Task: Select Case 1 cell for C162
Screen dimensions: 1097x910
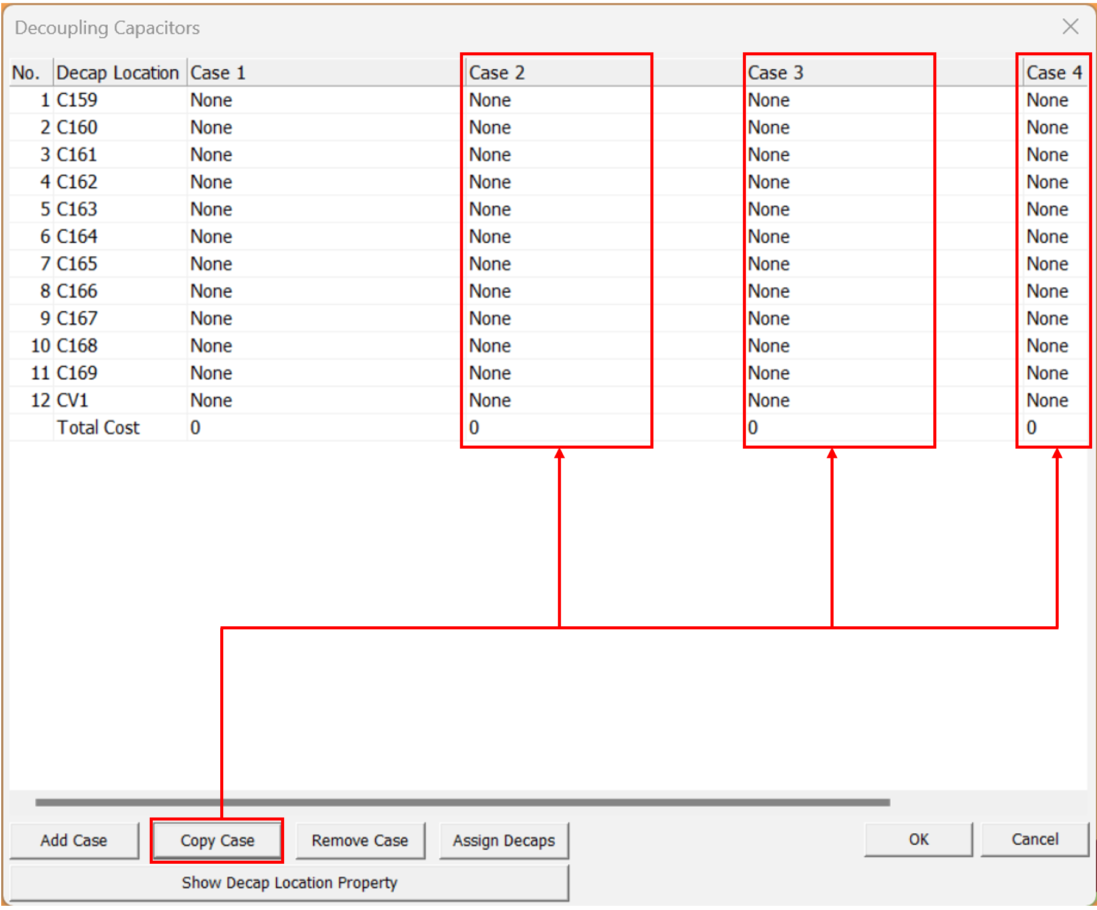Action: tap(212, 182)
